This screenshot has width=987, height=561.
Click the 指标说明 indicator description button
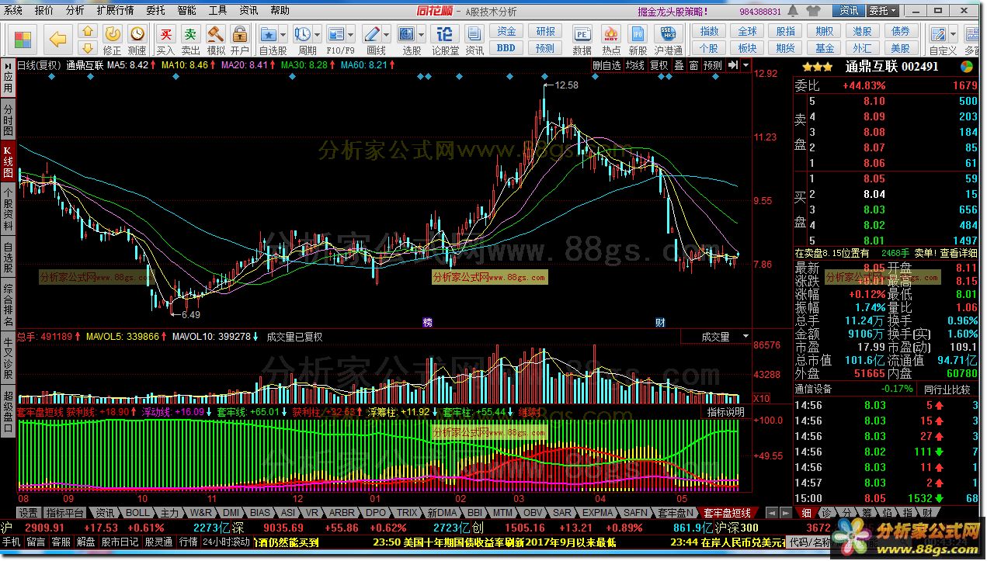725,412
